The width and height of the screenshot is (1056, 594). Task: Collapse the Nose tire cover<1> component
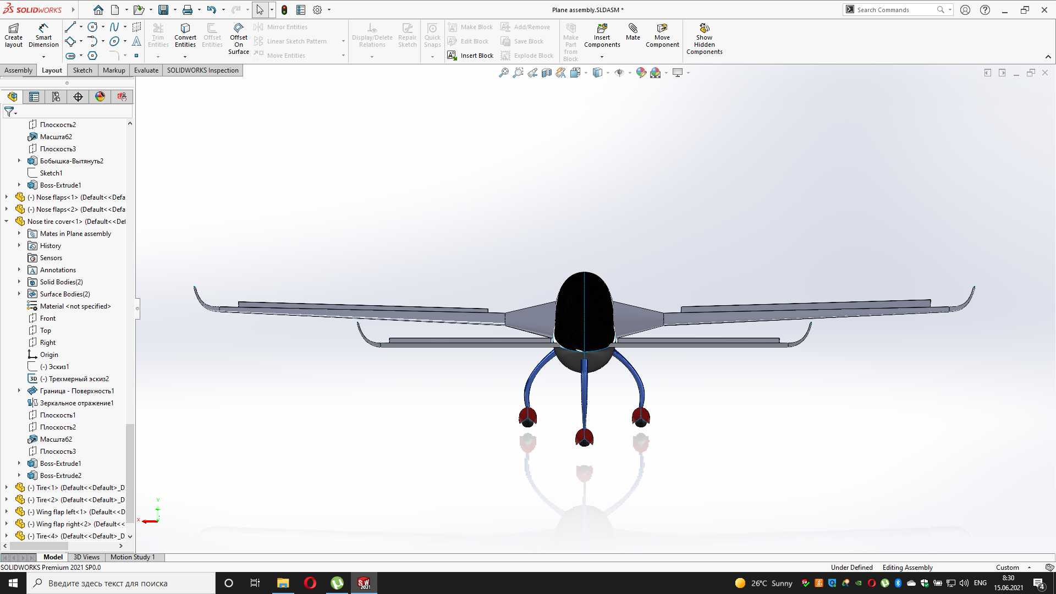click(x=7, y=222)
